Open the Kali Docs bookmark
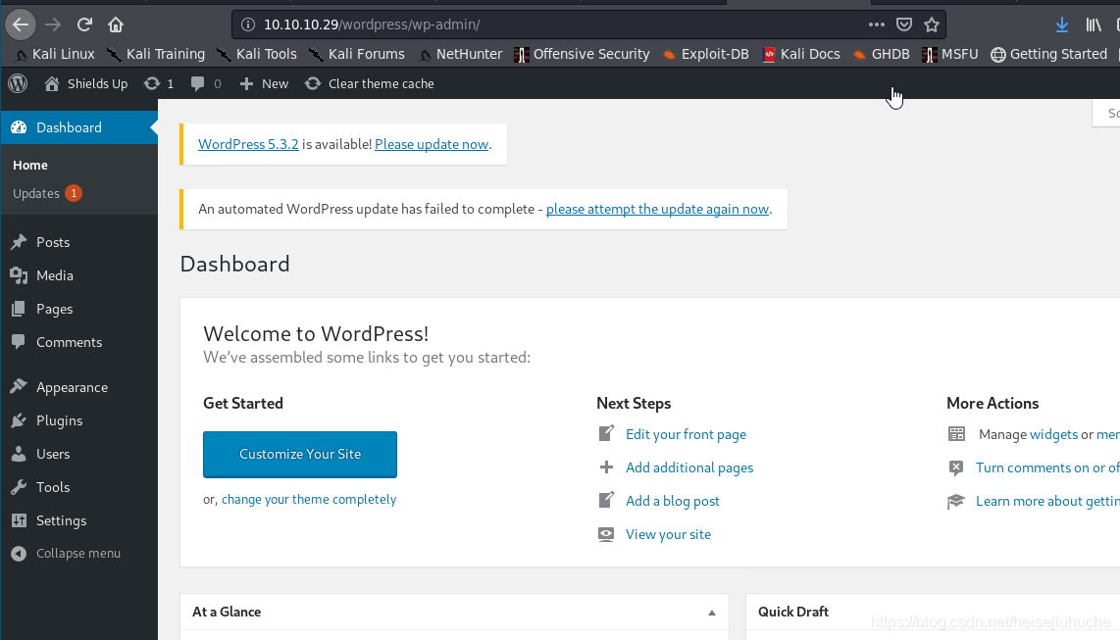This screenshot has width=1120, height=640. coord(801,54)
